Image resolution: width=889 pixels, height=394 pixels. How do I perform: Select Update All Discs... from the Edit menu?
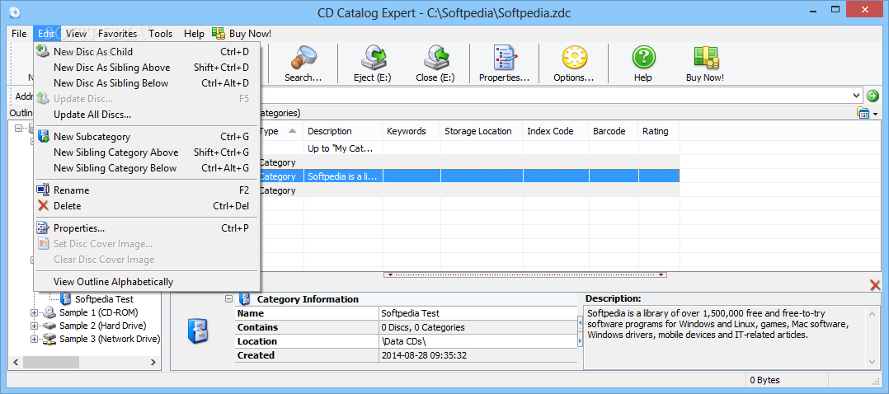click(x=146, y=115)
